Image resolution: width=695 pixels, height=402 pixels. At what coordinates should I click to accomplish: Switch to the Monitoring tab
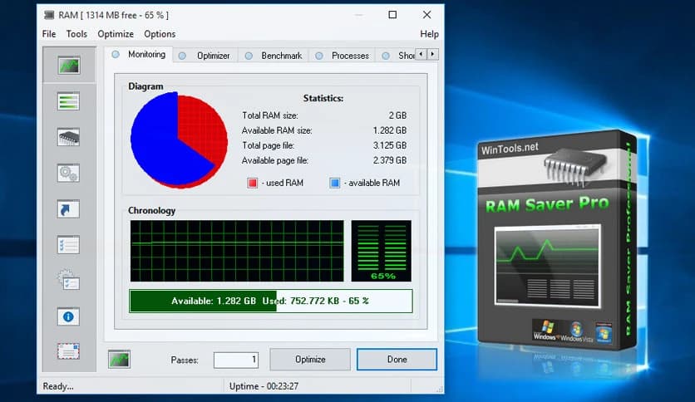click(139, 55)
